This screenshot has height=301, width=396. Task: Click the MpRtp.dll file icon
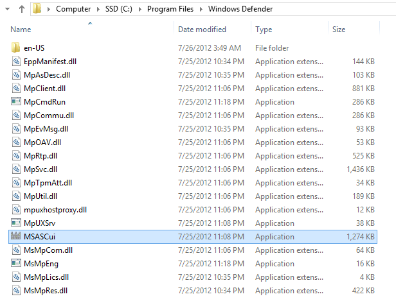(16, 155)
